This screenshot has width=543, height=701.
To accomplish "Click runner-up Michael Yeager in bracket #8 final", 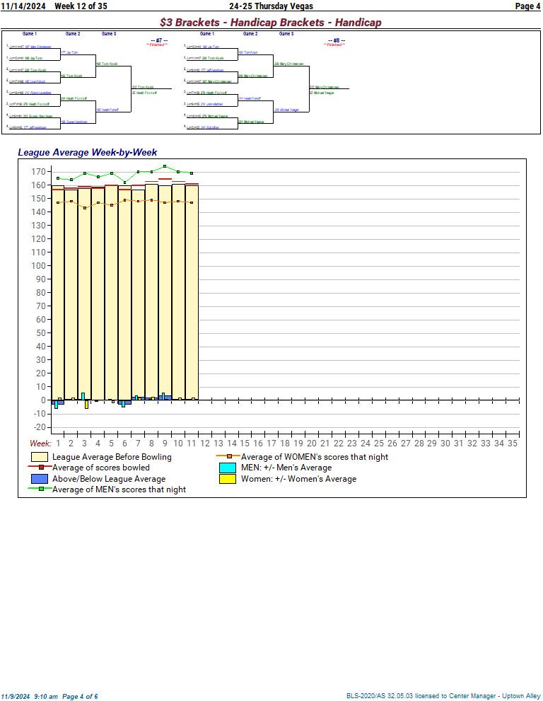I will [322, 93].
